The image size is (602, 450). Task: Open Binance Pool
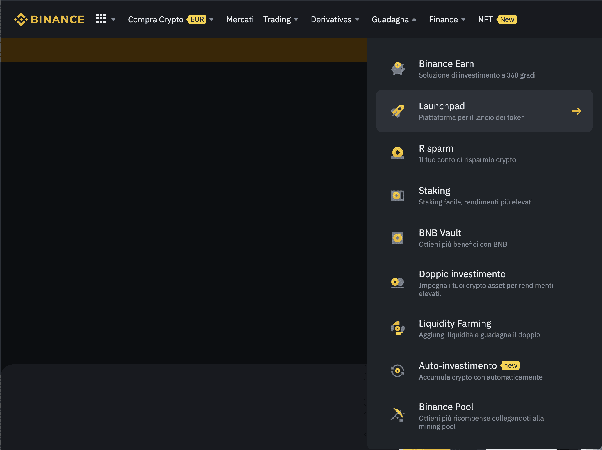pyautogui.click(x=485, y=416)
